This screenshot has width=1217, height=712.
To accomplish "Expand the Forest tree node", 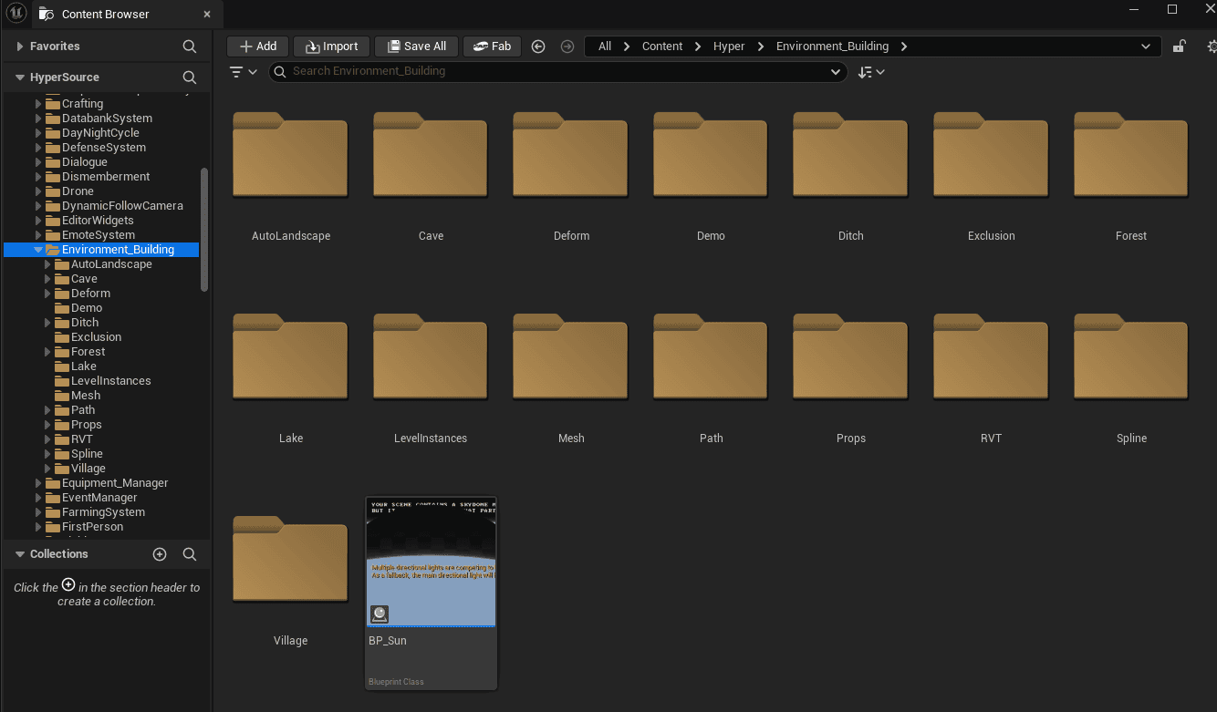I will (x=47, y=352).
